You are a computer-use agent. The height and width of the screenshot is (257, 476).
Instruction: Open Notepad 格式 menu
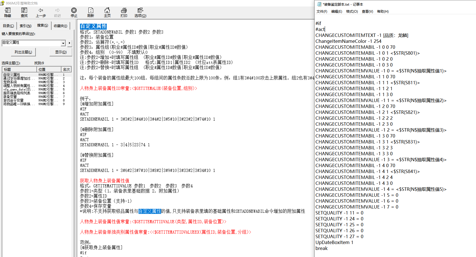tap(352, 12)
